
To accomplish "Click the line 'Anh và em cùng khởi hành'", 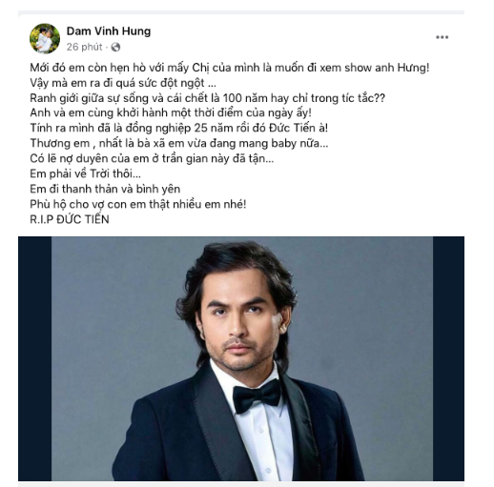I will pyautogui.click(x=171, y=113).
